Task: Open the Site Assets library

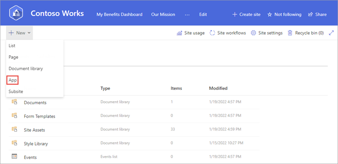Action: [35, 130]
